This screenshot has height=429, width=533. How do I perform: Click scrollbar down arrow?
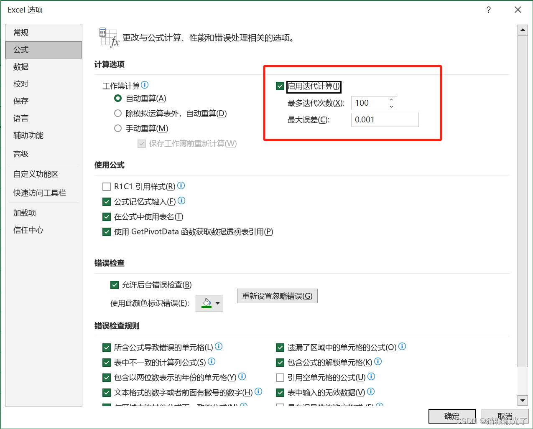point(523,400)
